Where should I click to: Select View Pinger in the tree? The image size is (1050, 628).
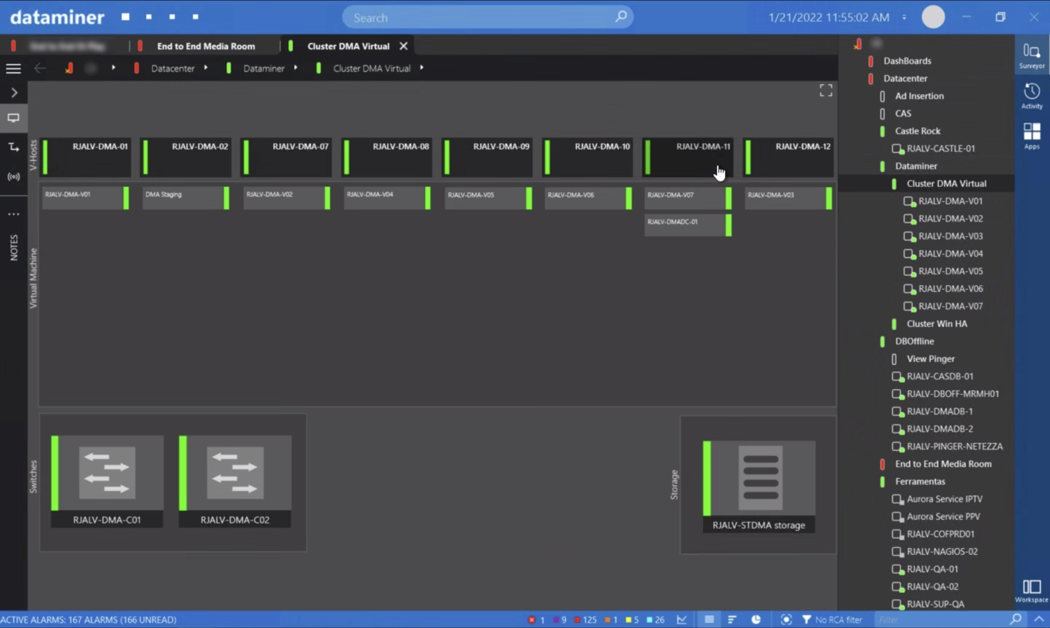click(931, 359)
